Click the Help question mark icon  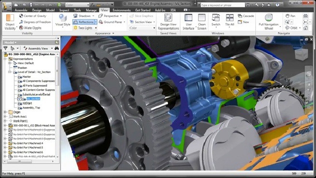277,5
